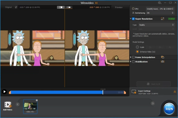This screenshot has width=178, height=118.
Task: Click the green Enabled badge
Action: 171,19
